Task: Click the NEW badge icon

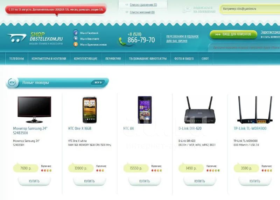Action: click(x=12, y=82)
